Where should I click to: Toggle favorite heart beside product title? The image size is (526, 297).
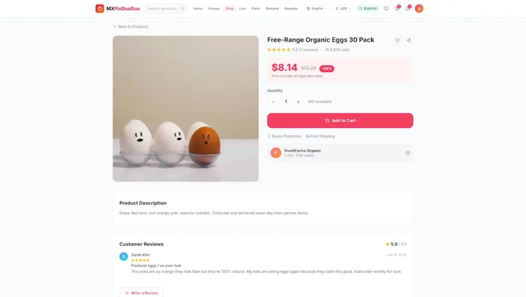(x=397, y=40)
